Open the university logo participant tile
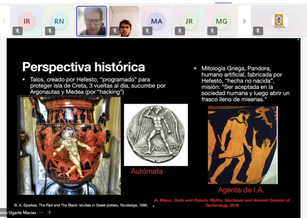The height and width of the screenshot is (218, 307). [279, 21]
